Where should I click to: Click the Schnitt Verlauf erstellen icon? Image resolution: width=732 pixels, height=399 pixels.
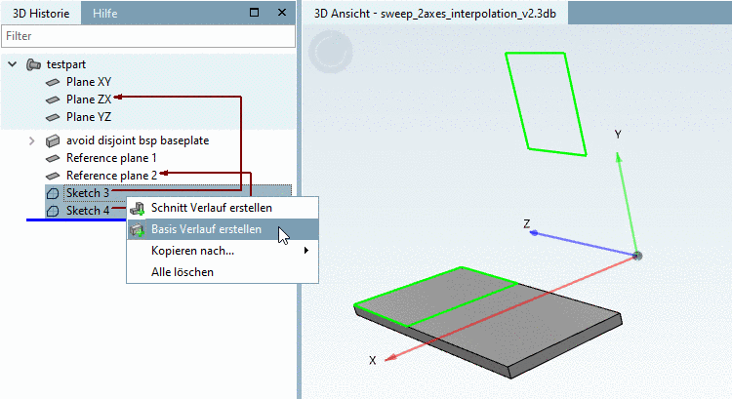point(138,209)
